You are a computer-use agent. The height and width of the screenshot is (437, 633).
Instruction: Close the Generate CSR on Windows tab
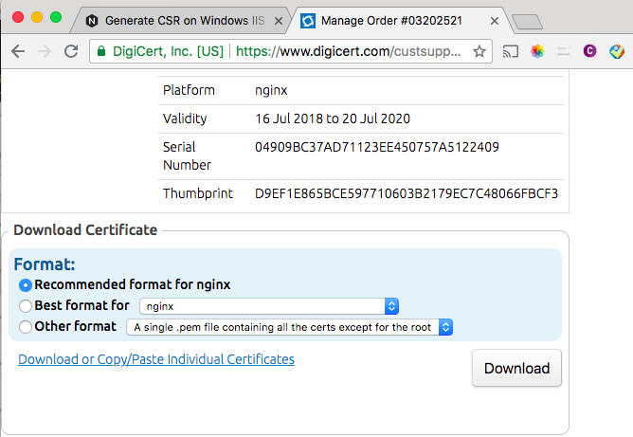tap(275, 20)
